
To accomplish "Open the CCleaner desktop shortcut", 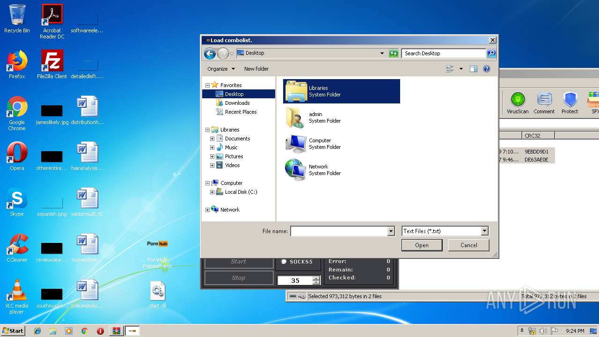I will (17, 248).
